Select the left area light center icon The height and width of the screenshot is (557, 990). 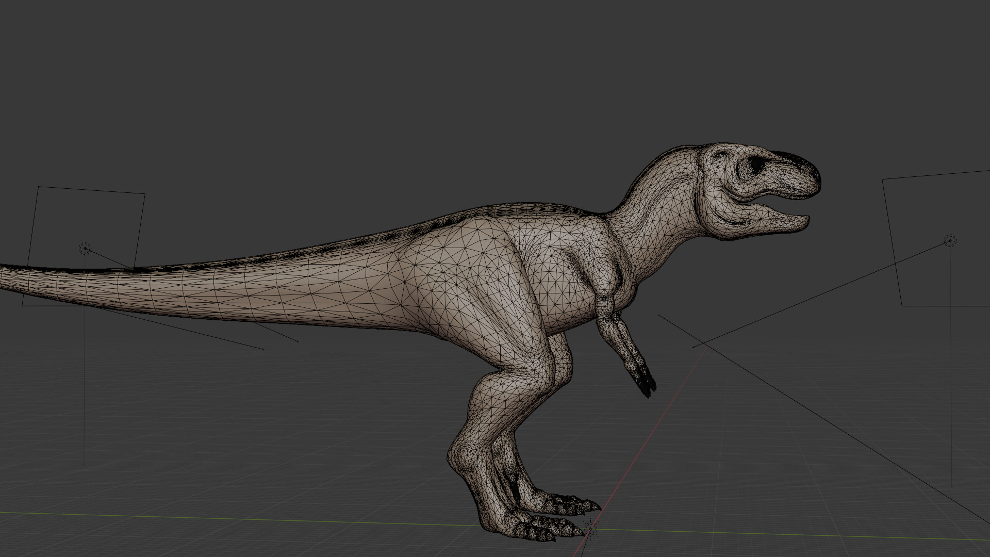pos(85,249)
